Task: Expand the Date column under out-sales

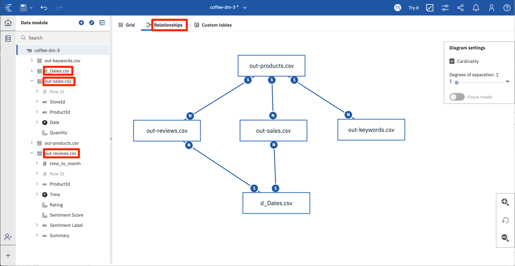Action: pyautogui.click(x=37, y=122)
